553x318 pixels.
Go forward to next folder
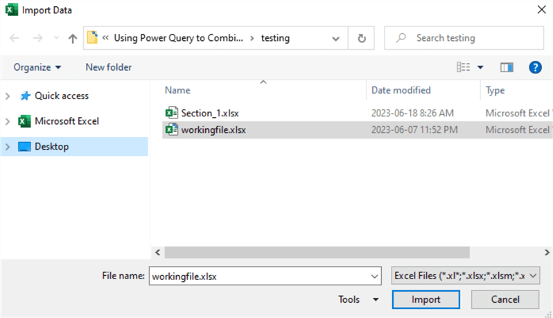37,38
